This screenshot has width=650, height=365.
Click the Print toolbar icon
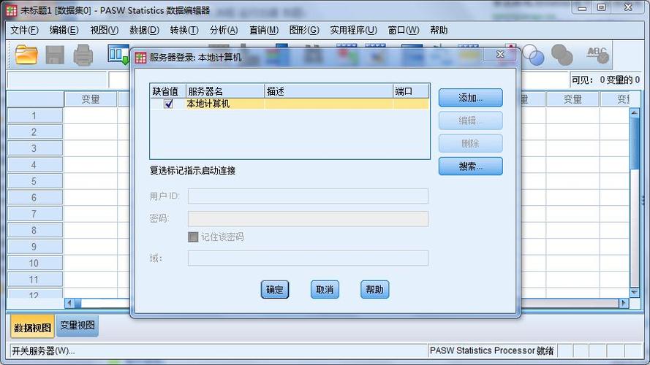[83, 54]
